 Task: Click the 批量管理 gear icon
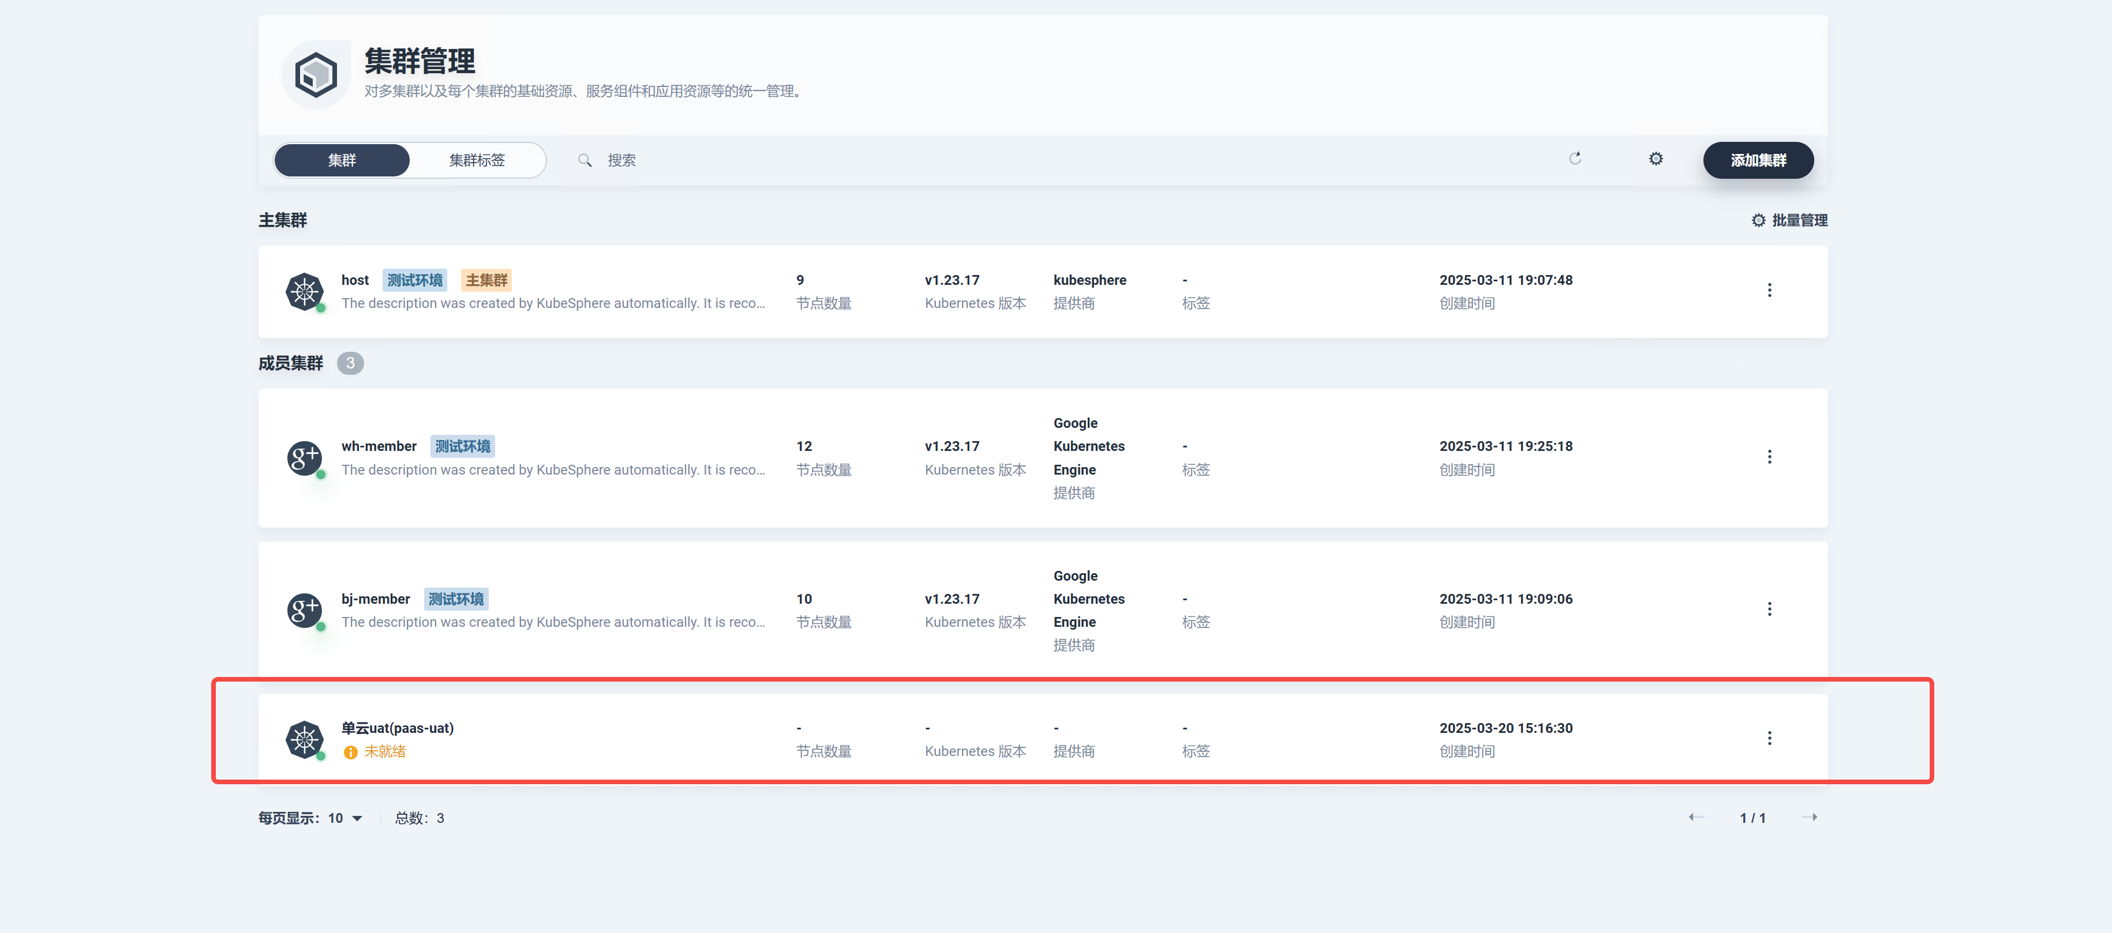(1758, 220)
